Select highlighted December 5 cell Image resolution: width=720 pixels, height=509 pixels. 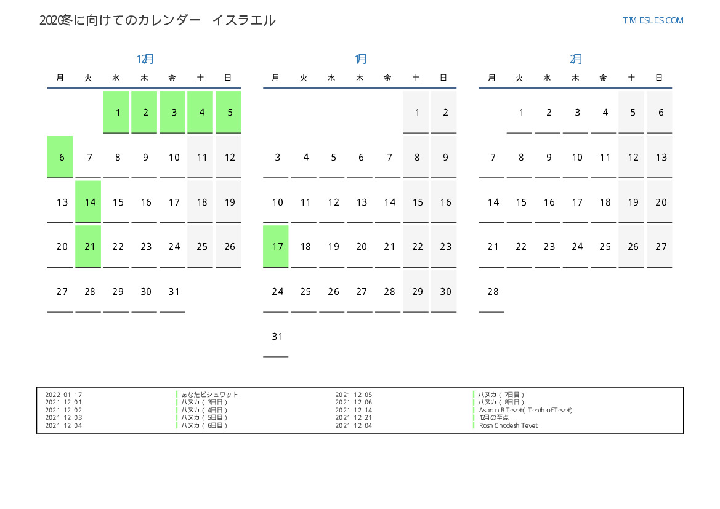click(229, 112)
